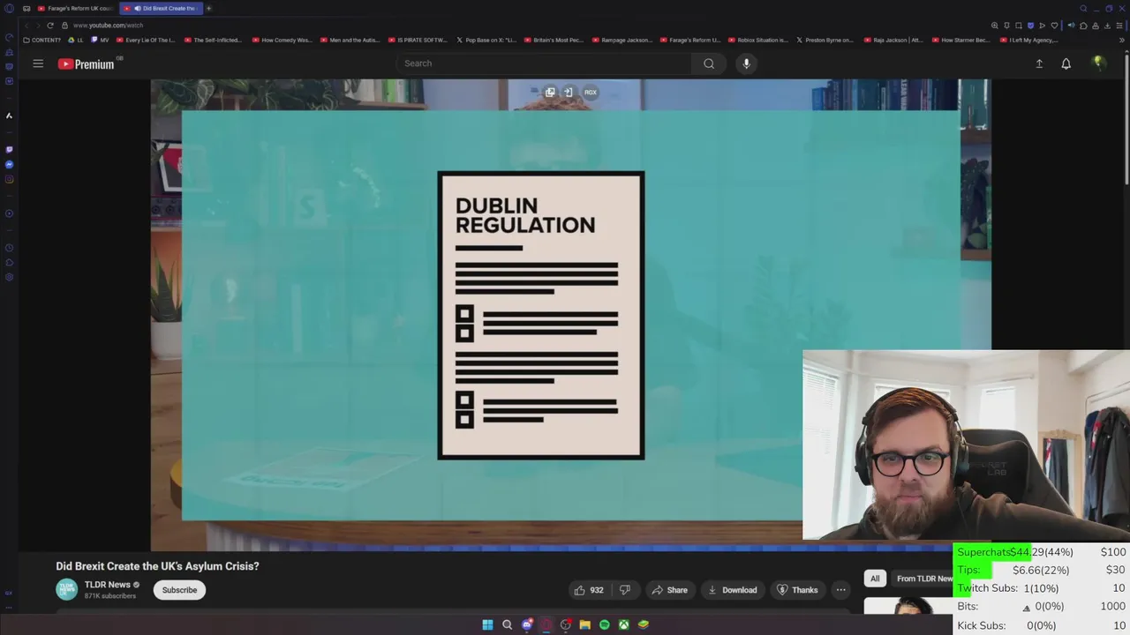Open the IS PIRATE SOFTW... bookmark
This screenshot has width=1130, height=635.
(418, 40)
